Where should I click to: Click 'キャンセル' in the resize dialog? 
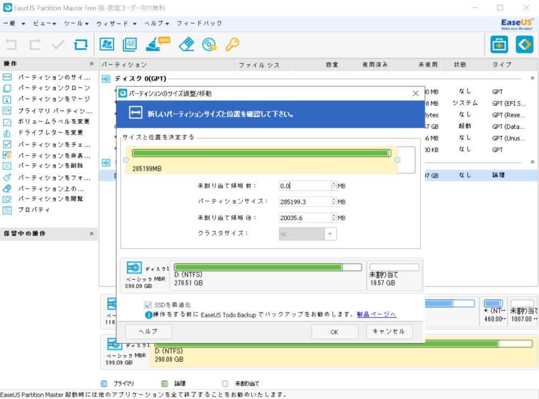(389, 332)
